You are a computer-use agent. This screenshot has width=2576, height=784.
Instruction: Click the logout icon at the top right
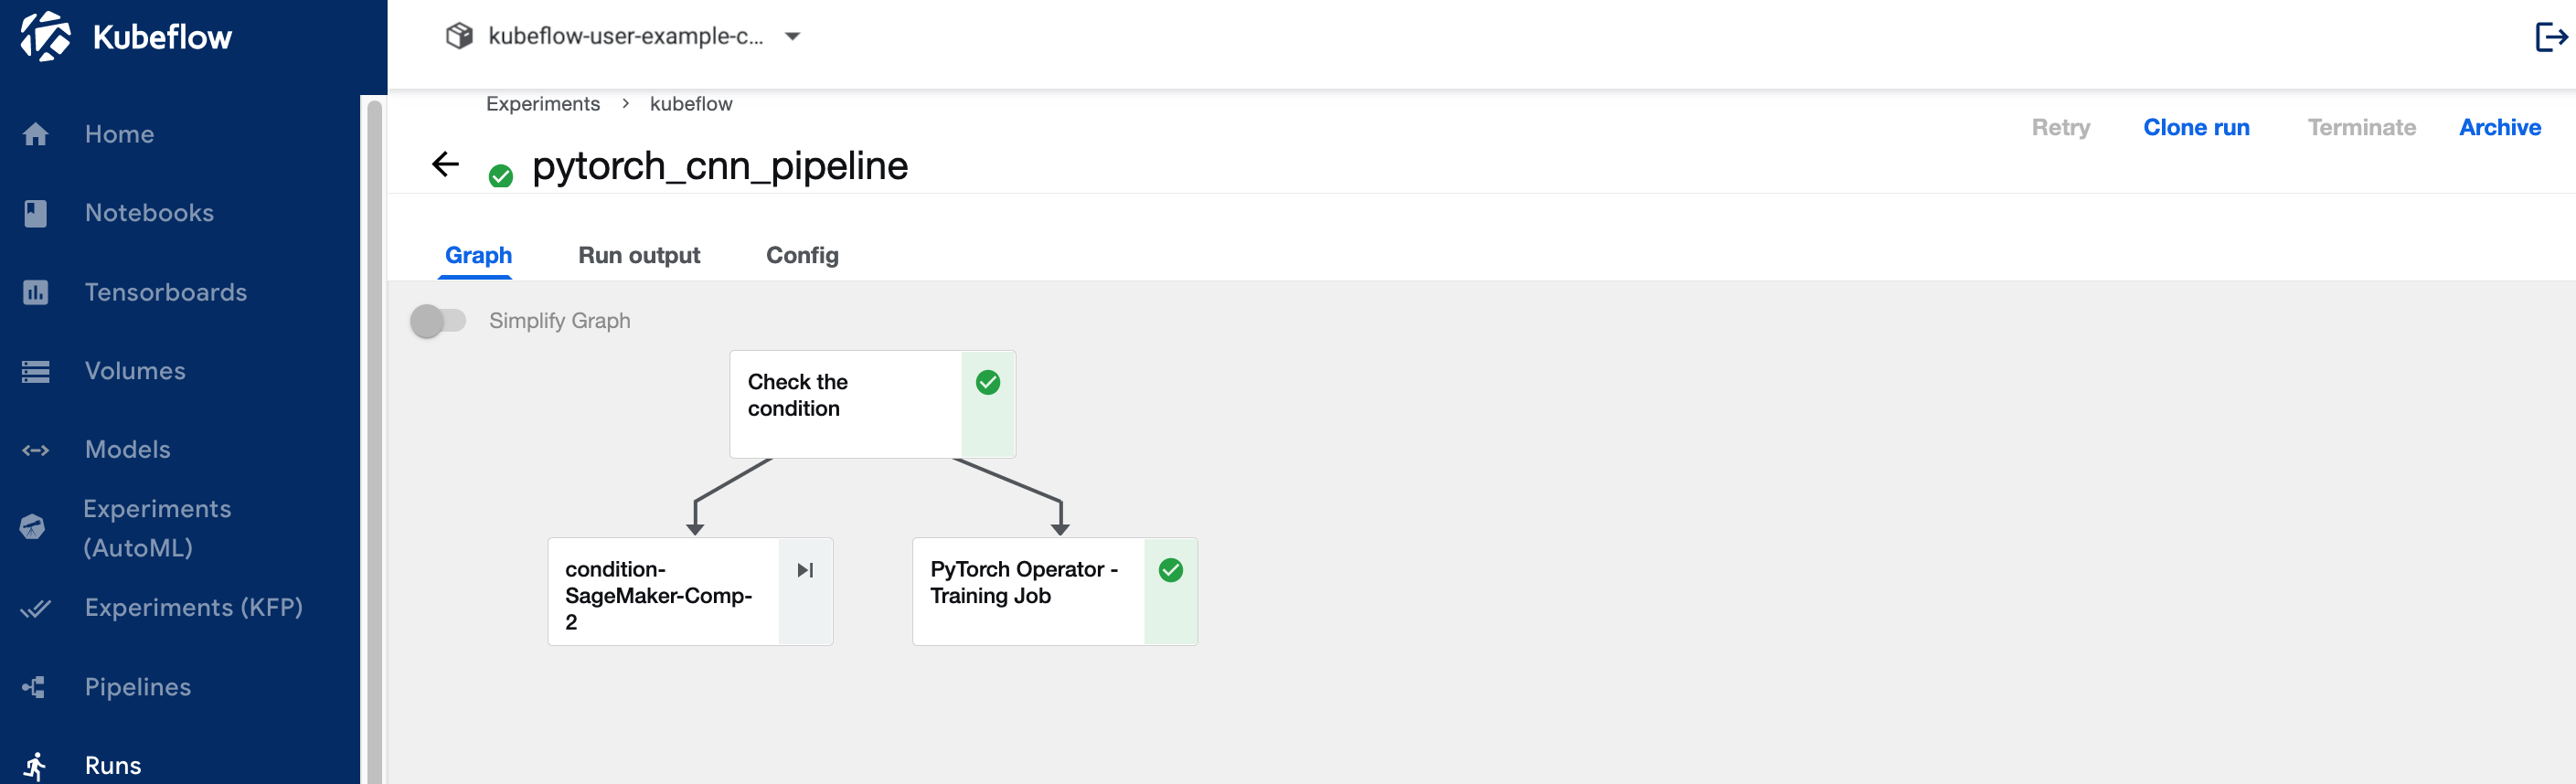click(x=2551, y=37)
